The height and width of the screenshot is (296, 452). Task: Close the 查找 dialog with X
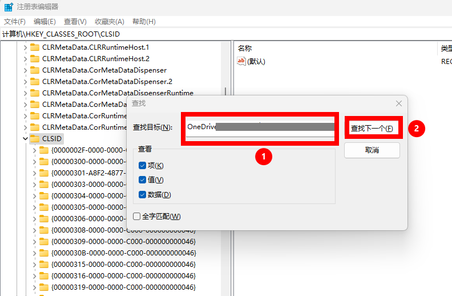coord(399,103)
